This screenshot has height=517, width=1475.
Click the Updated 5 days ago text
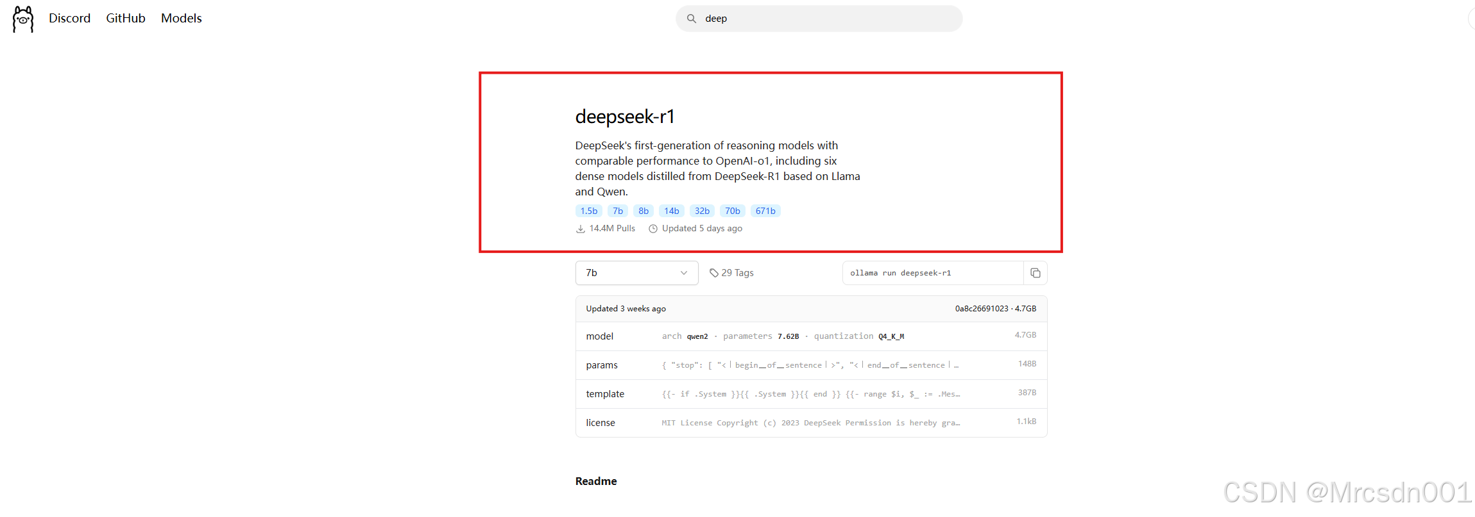click(702, 229)
